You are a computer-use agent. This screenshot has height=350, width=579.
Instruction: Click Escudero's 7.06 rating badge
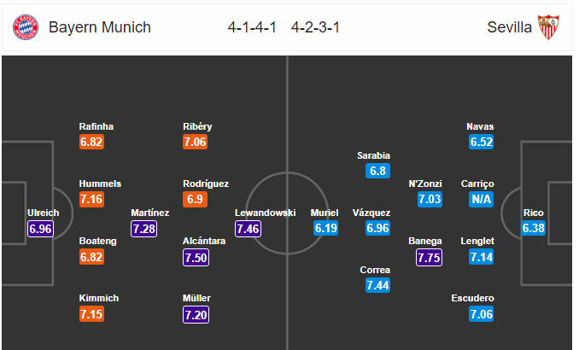tap(481, 314)
